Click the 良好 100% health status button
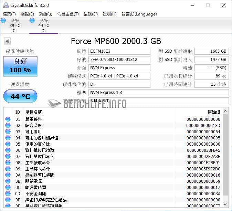The width and height of the screenshot is (232, 211). coord(20,66)
